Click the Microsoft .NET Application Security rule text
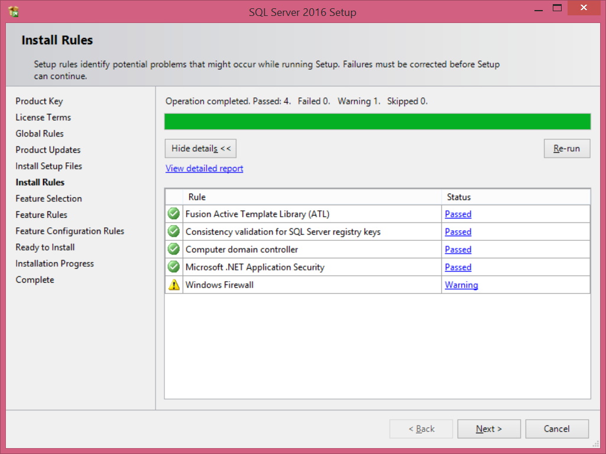 (x=255, y=267)
